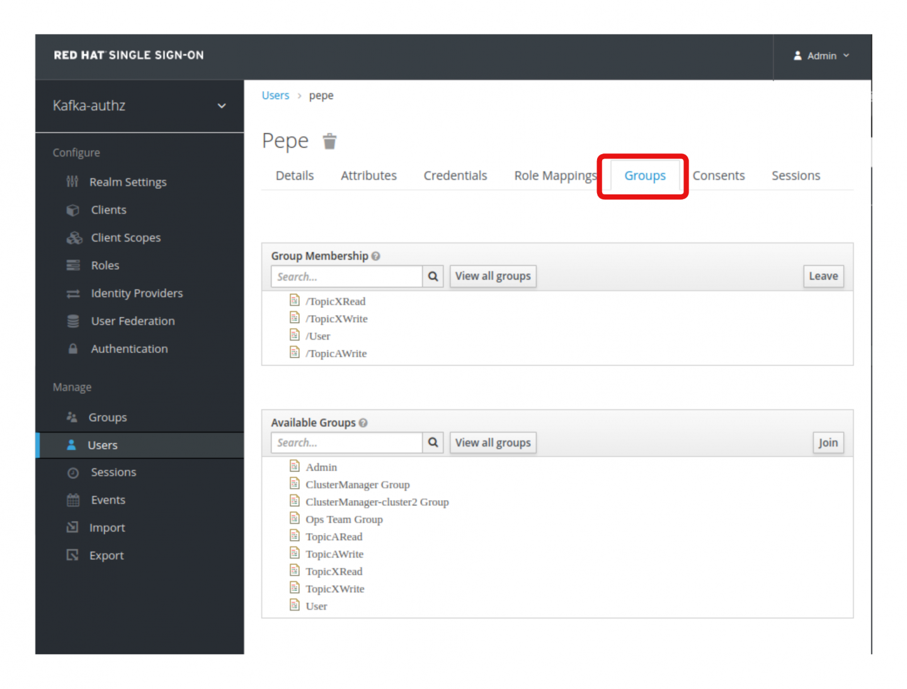Select /TopicXWrite in Group Membership

tap(336, 318)
